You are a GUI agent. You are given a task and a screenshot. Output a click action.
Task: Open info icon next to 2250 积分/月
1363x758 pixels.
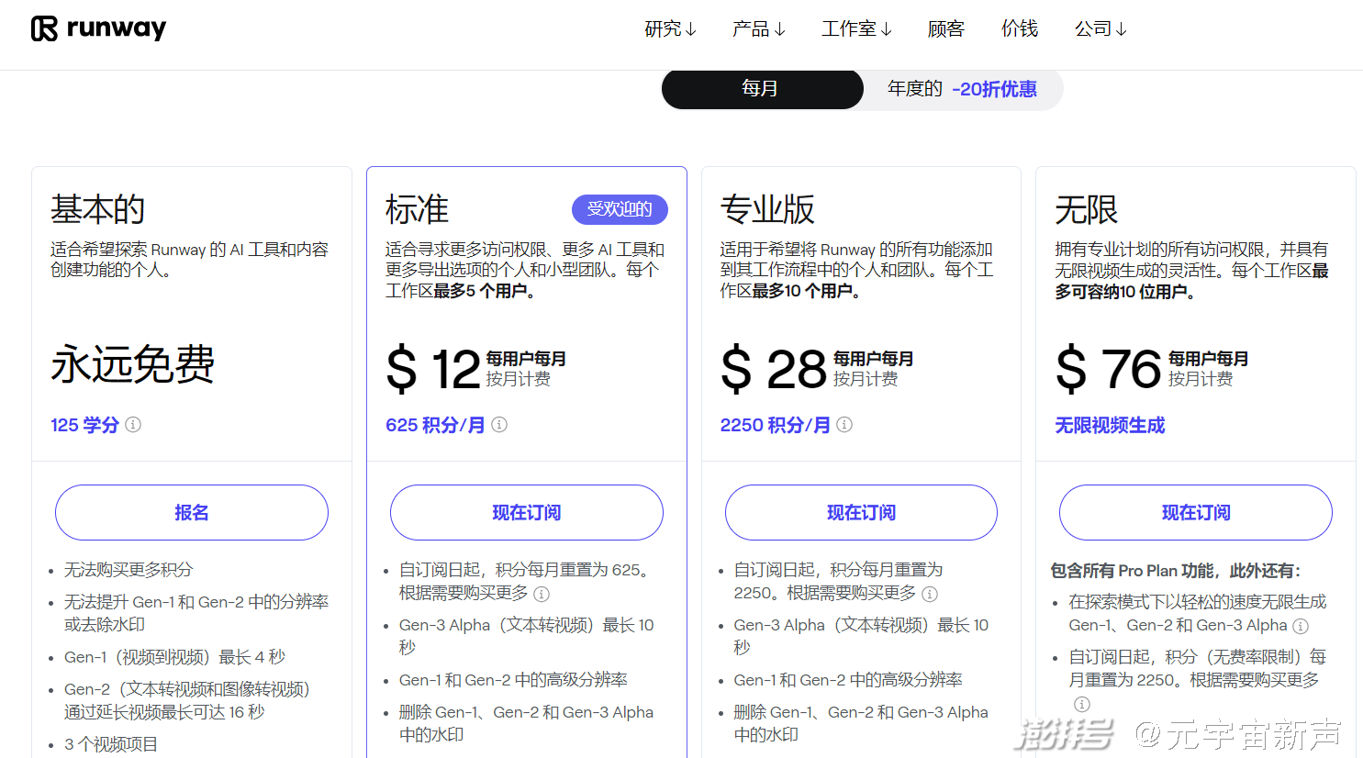coord(844,425)
